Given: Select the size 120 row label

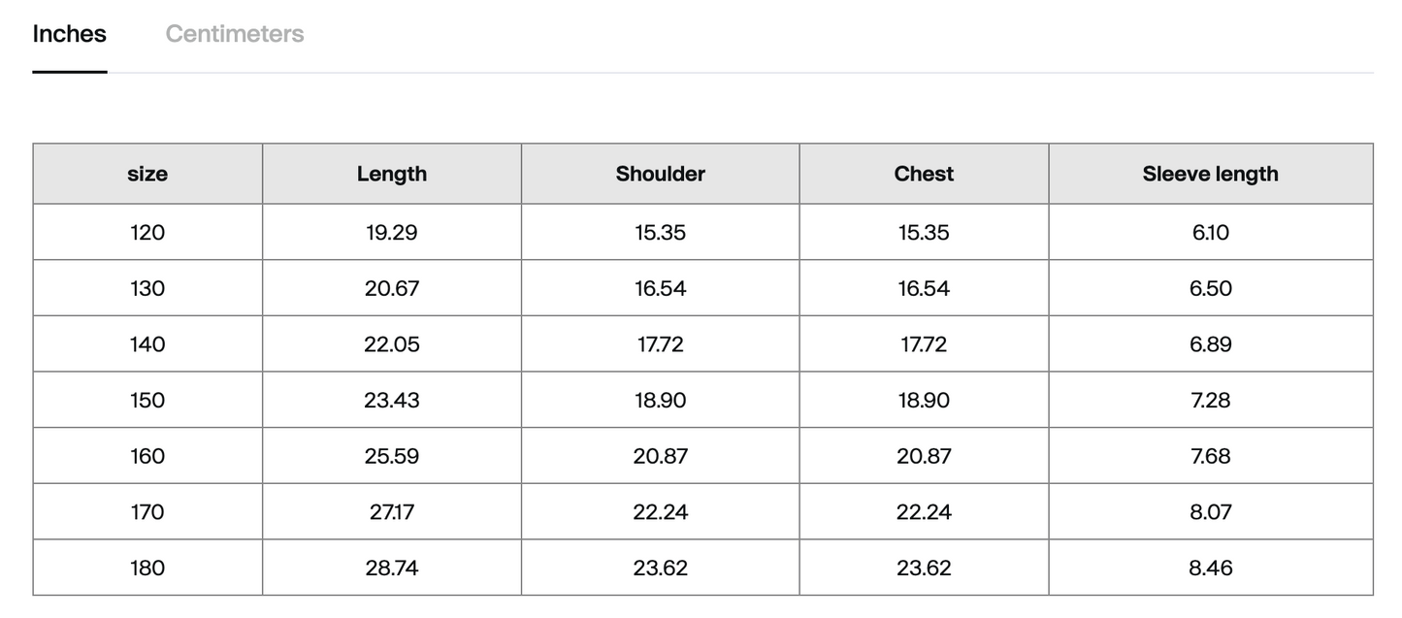Looking at the screenshot, I should click(147, 233).
